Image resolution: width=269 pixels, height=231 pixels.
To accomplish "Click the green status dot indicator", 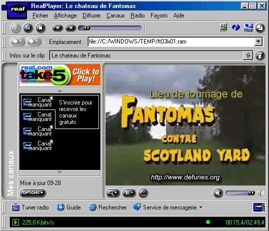I will (208, 222).
